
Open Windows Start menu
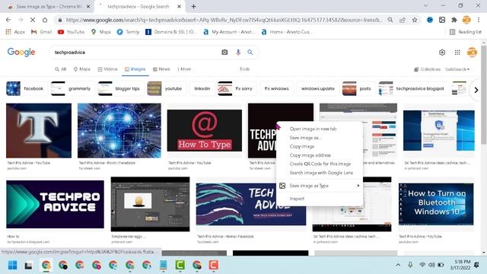coord(12,266)
